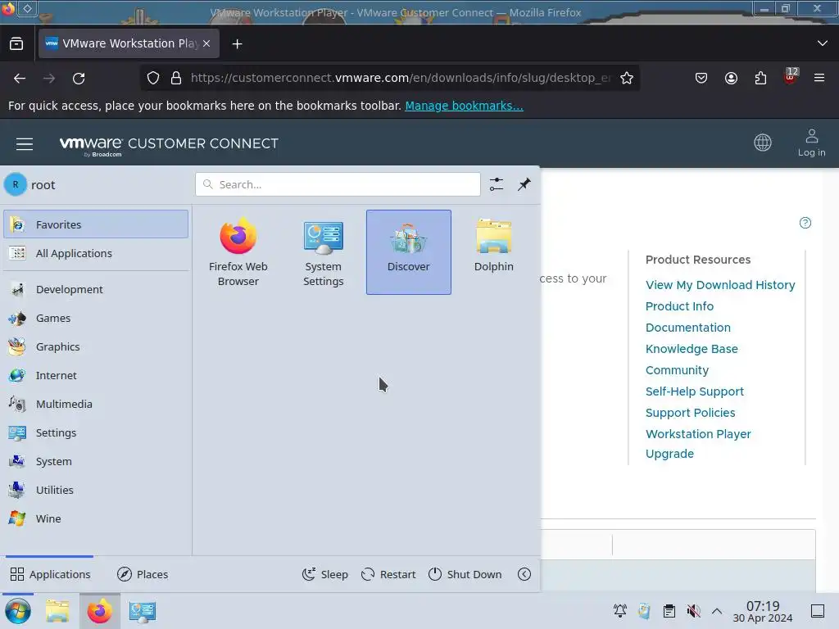Expand hidden system tray icons

tap(717, 611)
